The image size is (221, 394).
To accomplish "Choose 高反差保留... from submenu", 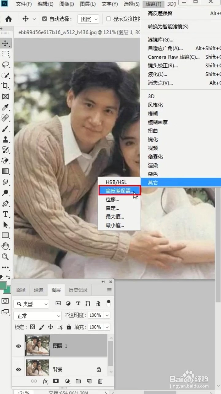I will pyautogui.click(x=119, y=191).
